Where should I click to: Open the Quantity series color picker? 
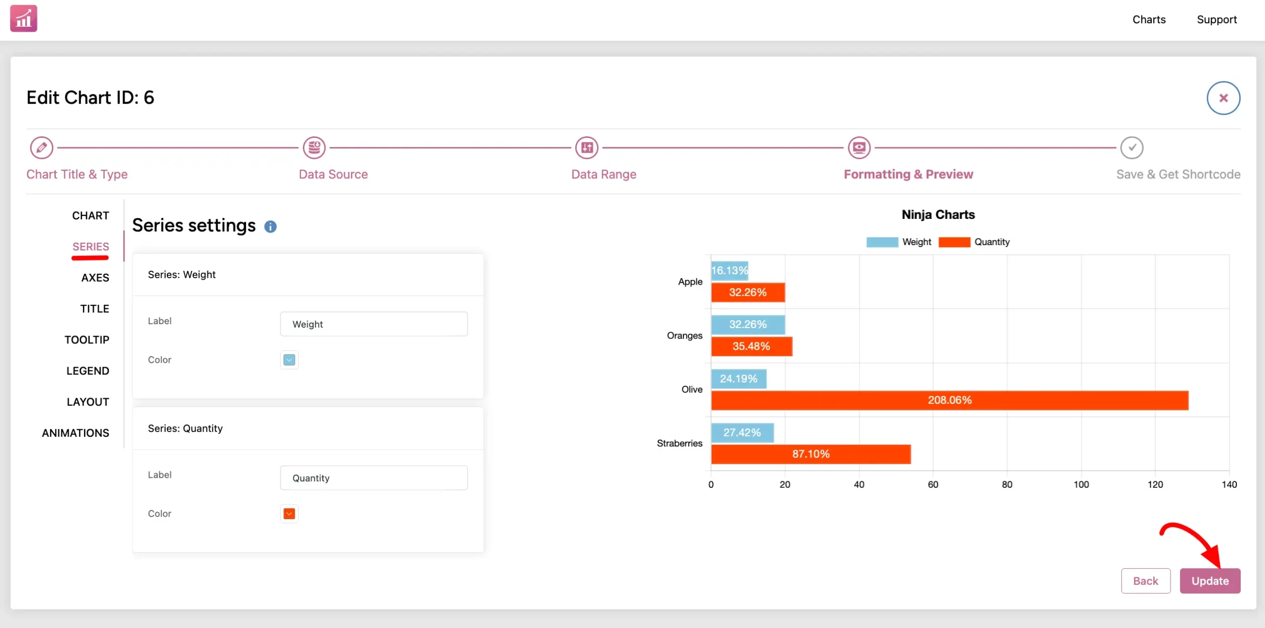pos(289,514)
